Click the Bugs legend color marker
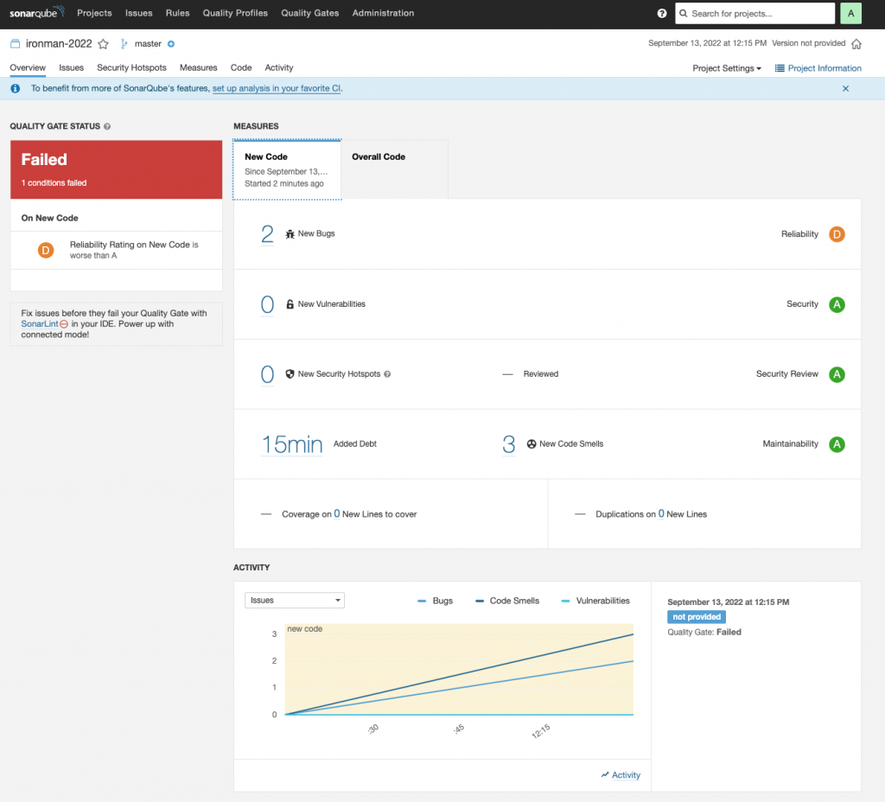This screenshot has height=802, width=885. (x=422, y=601)
